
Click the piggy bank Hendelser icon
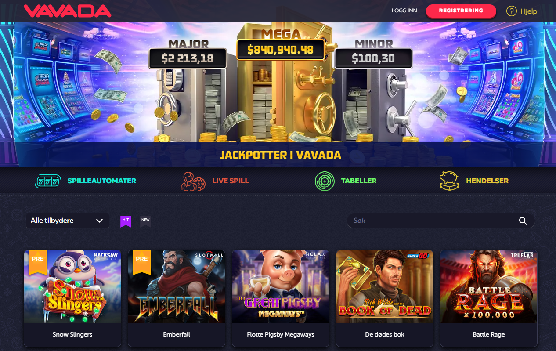point(449,181)
